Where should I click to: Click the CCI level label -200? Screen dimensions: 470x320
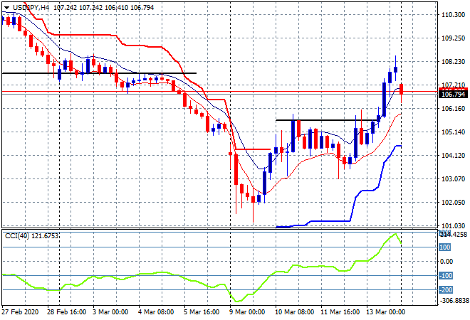(x=446, y=289)
